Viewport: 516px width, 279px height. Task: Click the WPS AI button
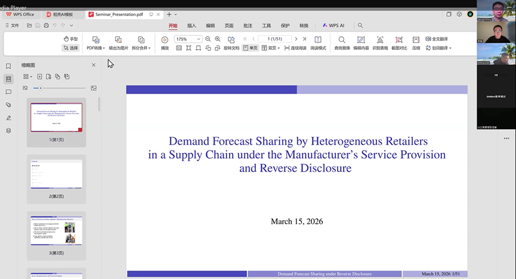[x=333, y=26]
